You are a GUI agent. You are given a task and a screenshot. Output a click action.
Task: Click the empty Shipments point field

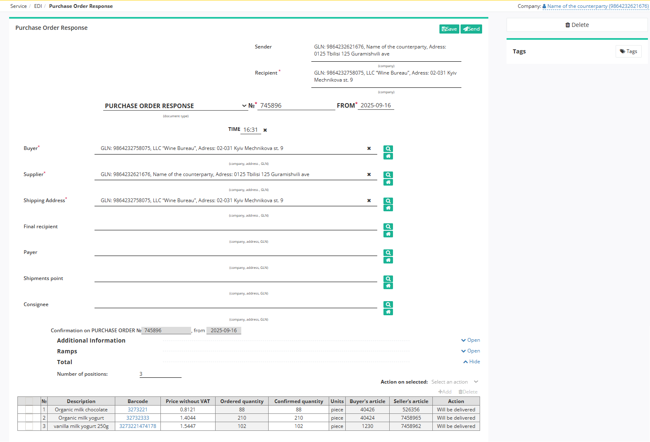pos(235,278)
